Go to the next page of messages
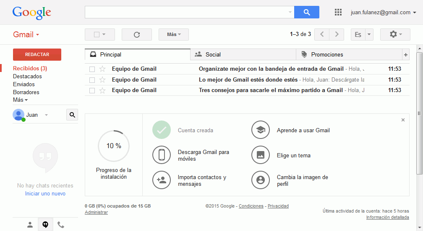This screenshot has width=423, height=231. tap(337, 34)
